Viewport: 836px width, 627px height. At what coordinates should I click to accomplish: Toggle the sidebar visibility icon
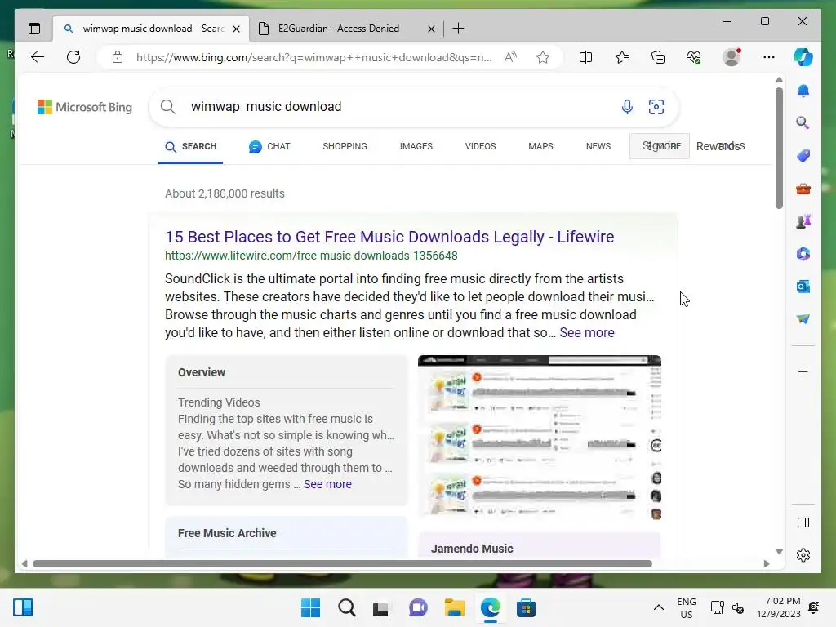coord(803,522)
